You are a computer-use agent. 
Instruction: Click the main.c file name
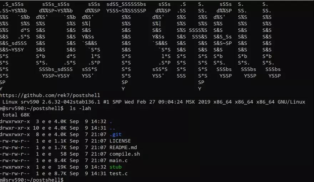tap(118, 160)
